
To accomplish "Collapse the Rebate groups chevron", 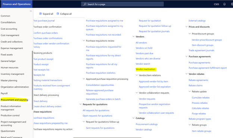I will click(190, 125).
